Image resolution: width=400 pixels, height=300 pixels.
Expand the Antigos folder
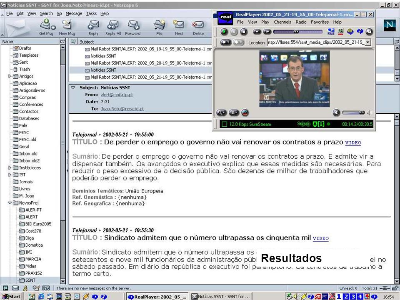[x=10, y=76]
